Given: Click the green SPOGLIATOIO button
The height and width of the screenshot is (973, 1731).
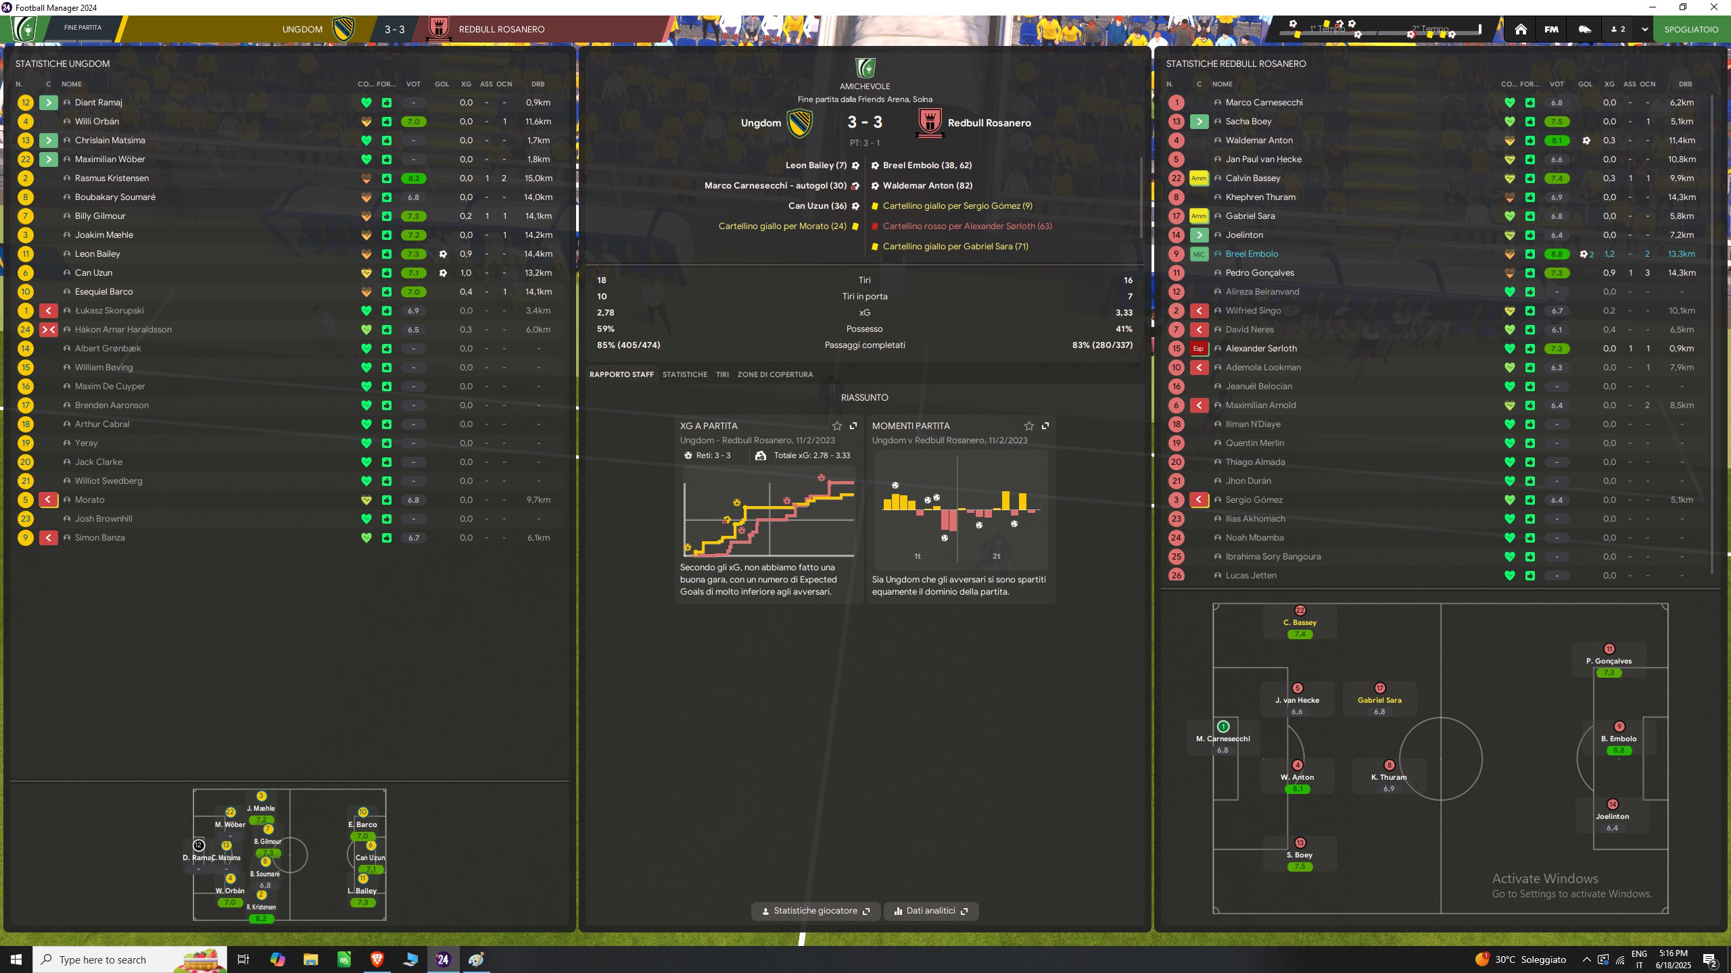Looking at the screenshot, I should [x=1691, y=29].
